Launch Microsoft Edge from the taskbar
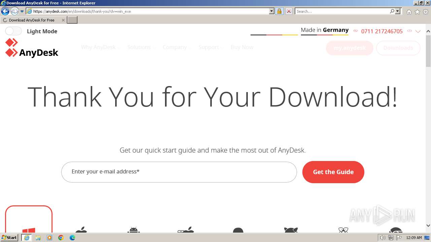 click(72, 238)
